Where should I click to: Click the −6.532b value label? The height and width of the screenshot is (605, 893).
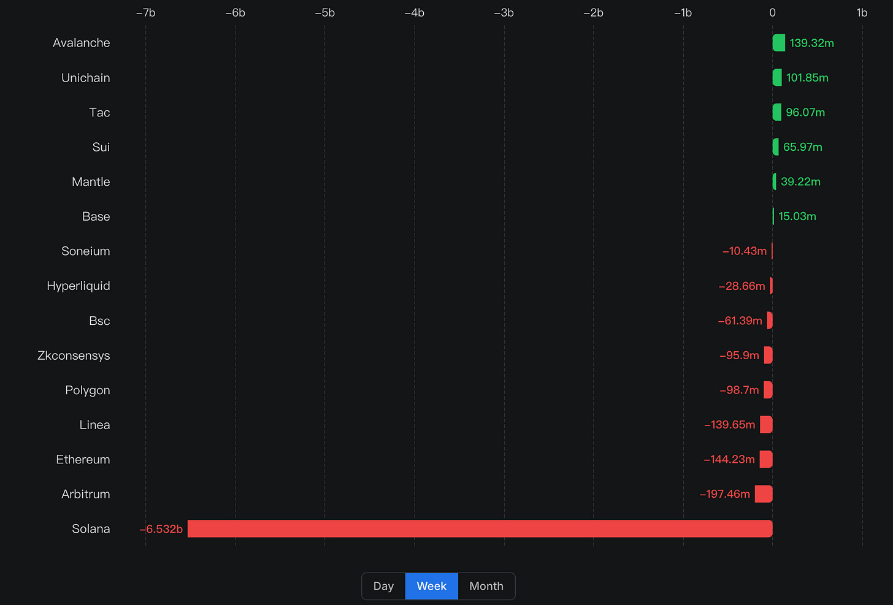[x=161, y=529]
